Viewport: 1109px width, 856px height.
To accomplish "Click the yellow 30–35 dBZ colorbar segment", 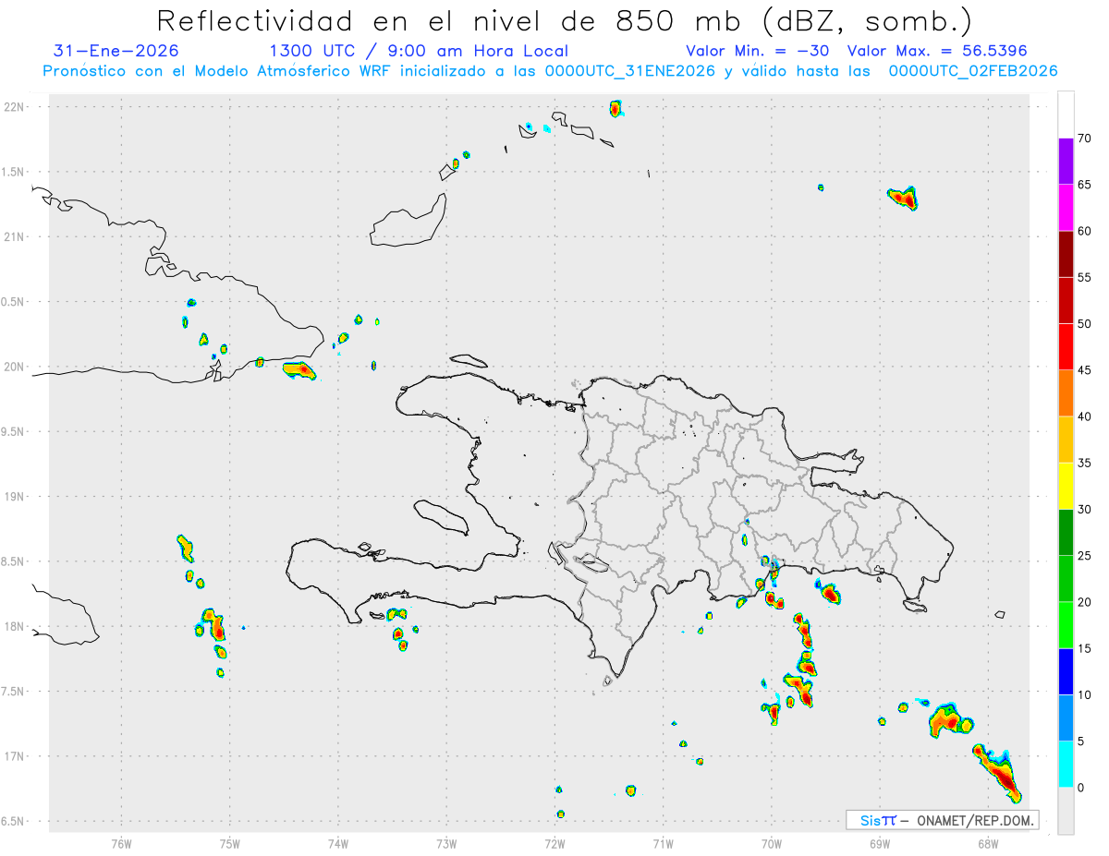I will coord(1066,486).
